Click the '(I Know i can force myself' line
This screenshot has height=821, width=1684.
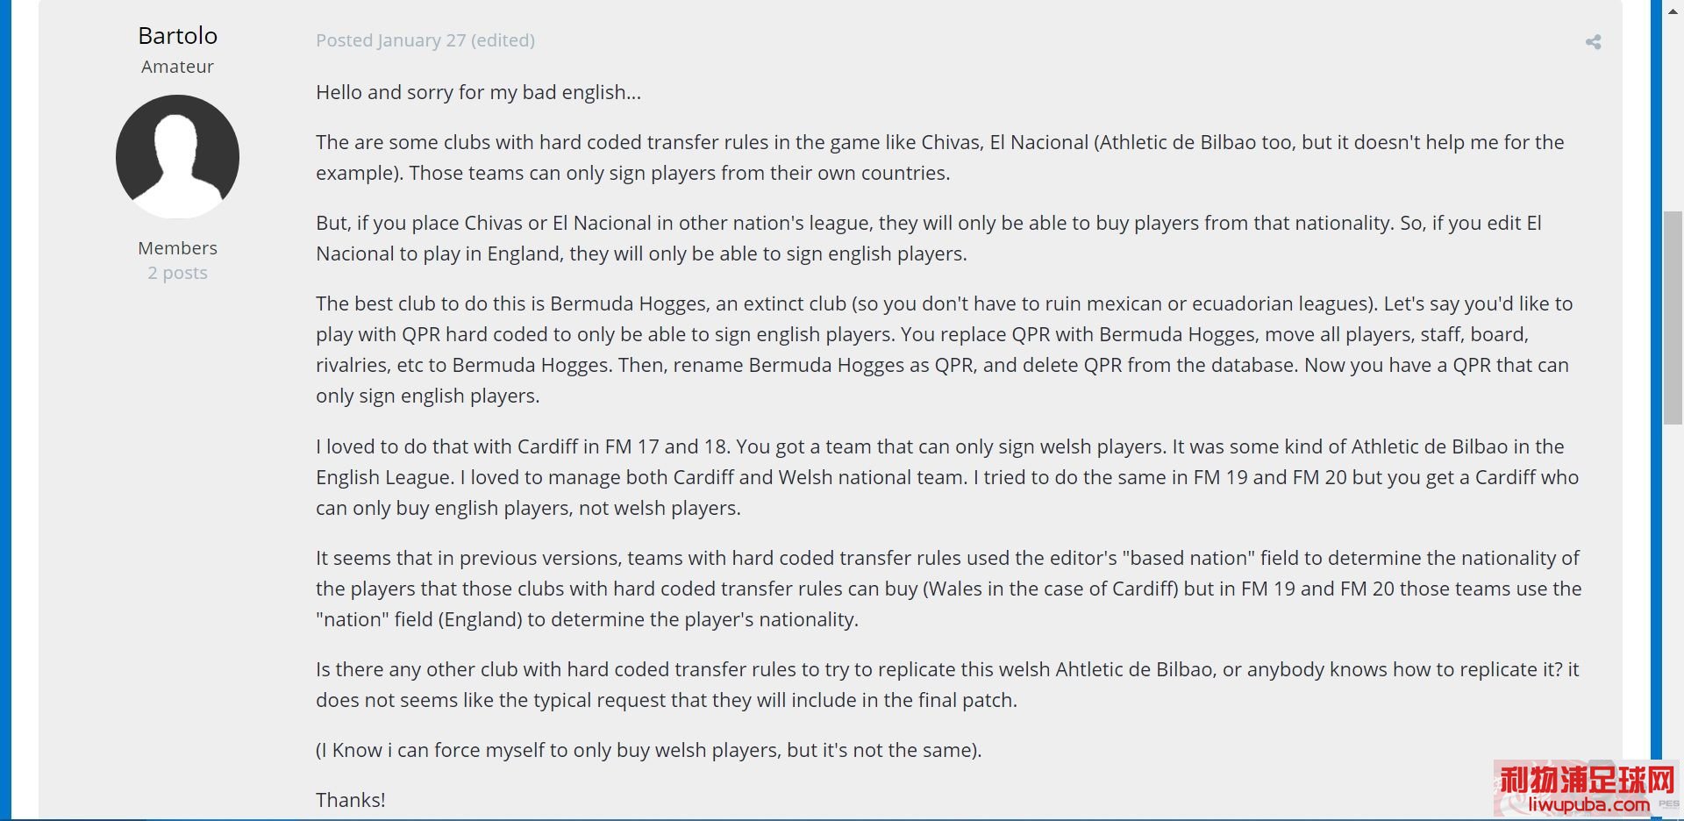(648, 750)
